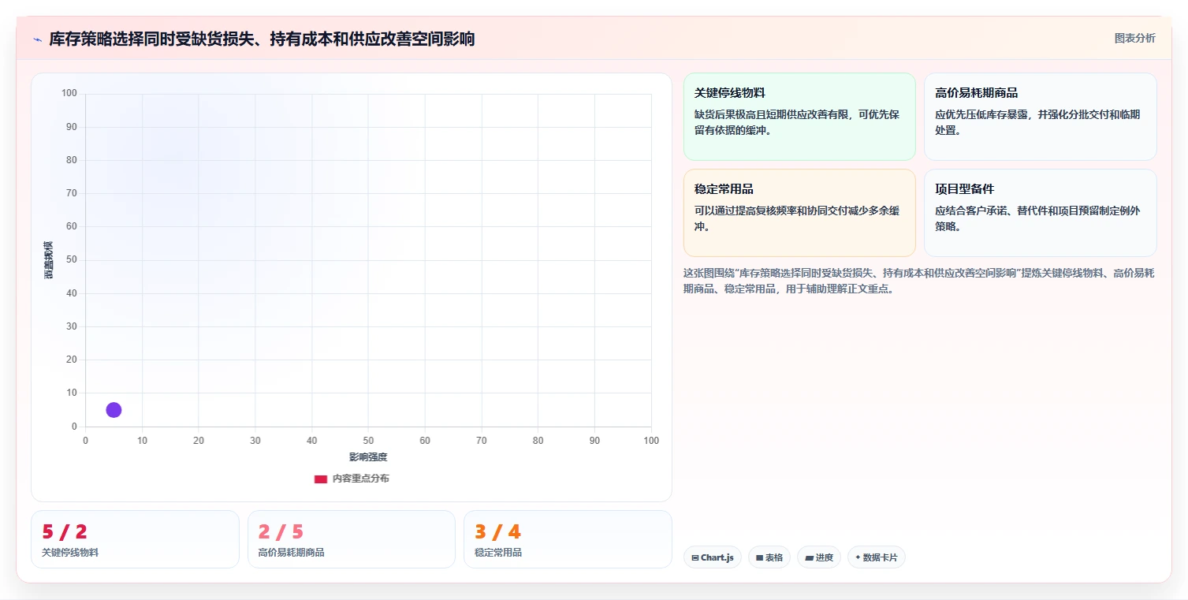The image size is (1188, 600).
Task: Click description text 应优先压低库存暴露
Action: coord(1037,122)
